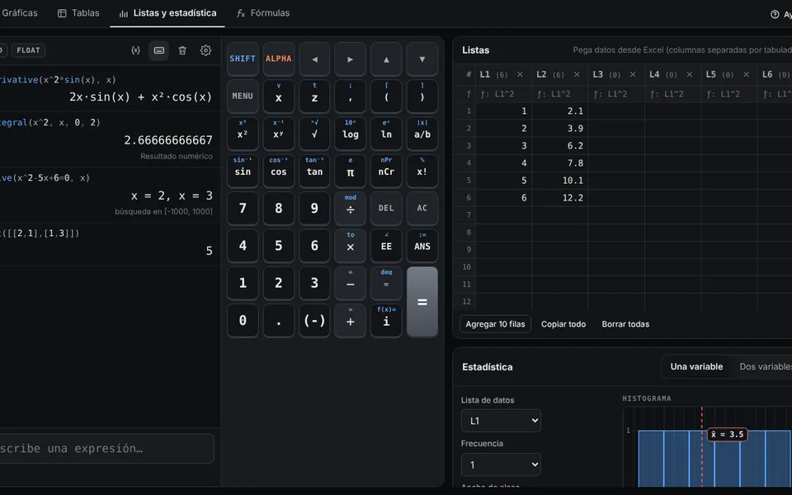Clear history with the trash icon
The image size is (792, 495).
coord(182,50)
